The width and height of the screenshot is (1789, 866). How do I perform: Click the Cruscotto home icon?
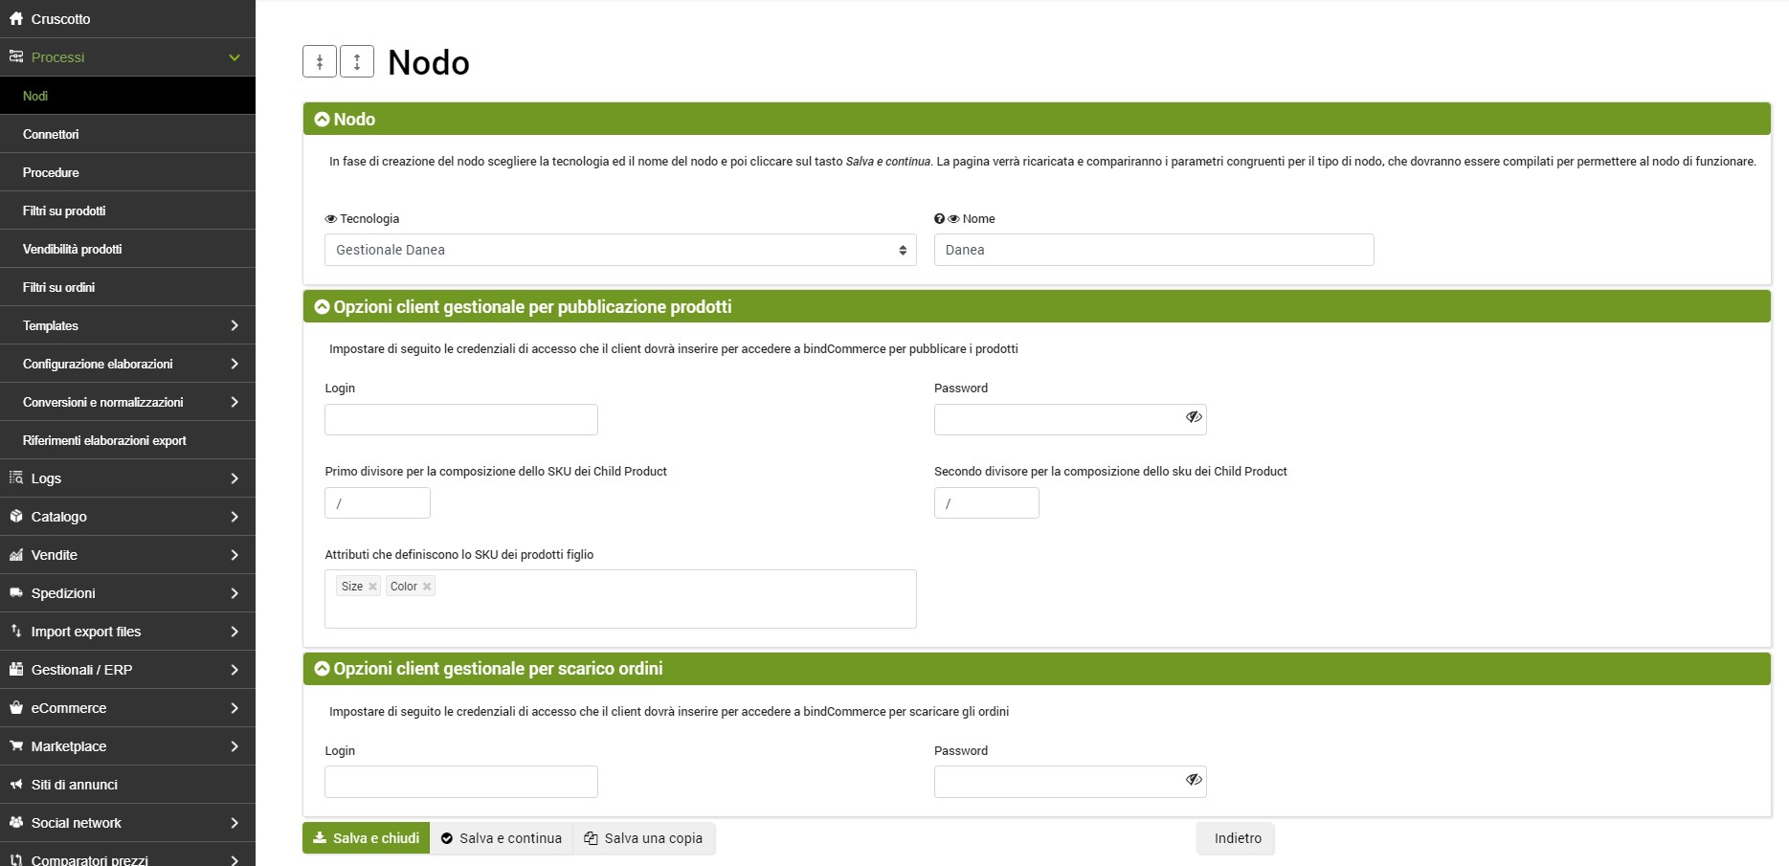point(16,19)
